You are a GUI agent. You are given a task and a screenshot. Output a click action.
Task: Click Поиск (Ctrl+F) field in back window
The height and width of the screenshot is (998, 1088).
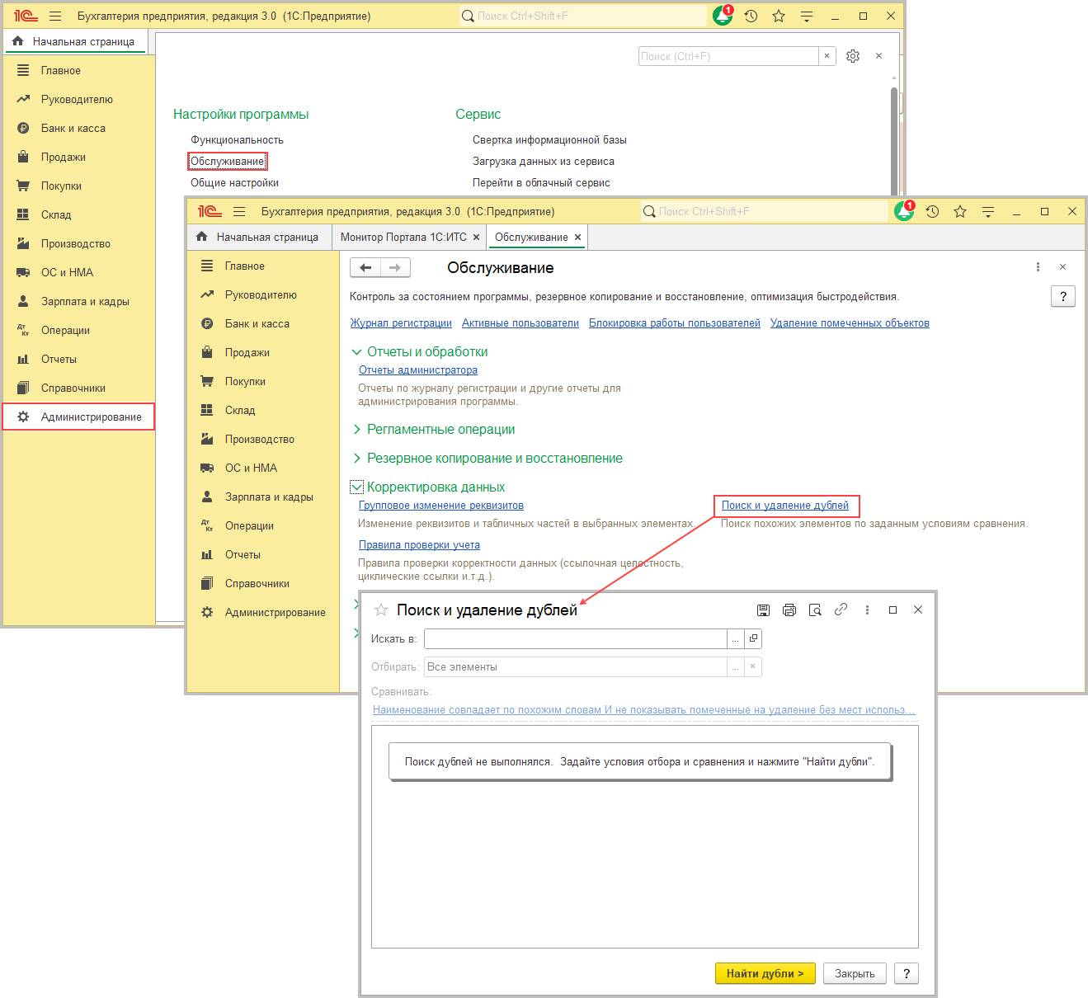[x=728, y=56]
